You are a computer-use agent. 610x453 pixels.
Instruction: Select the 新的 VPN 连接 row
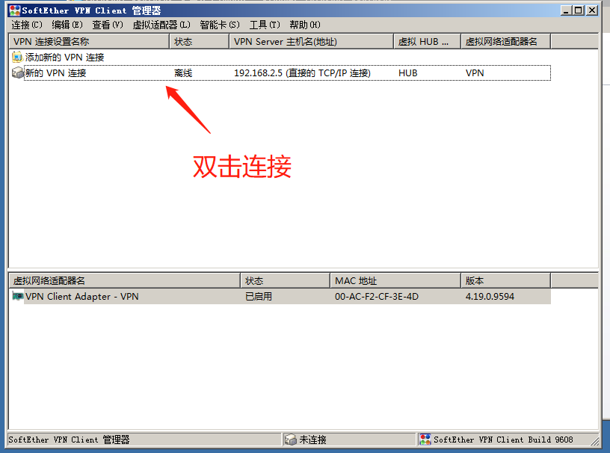pyautogui.click(x=287, y=73)
